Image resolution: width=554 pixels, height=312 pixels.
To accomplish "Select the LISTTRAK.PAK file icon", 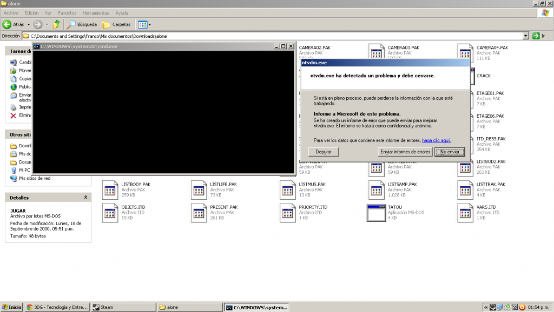I will [465, 189].
